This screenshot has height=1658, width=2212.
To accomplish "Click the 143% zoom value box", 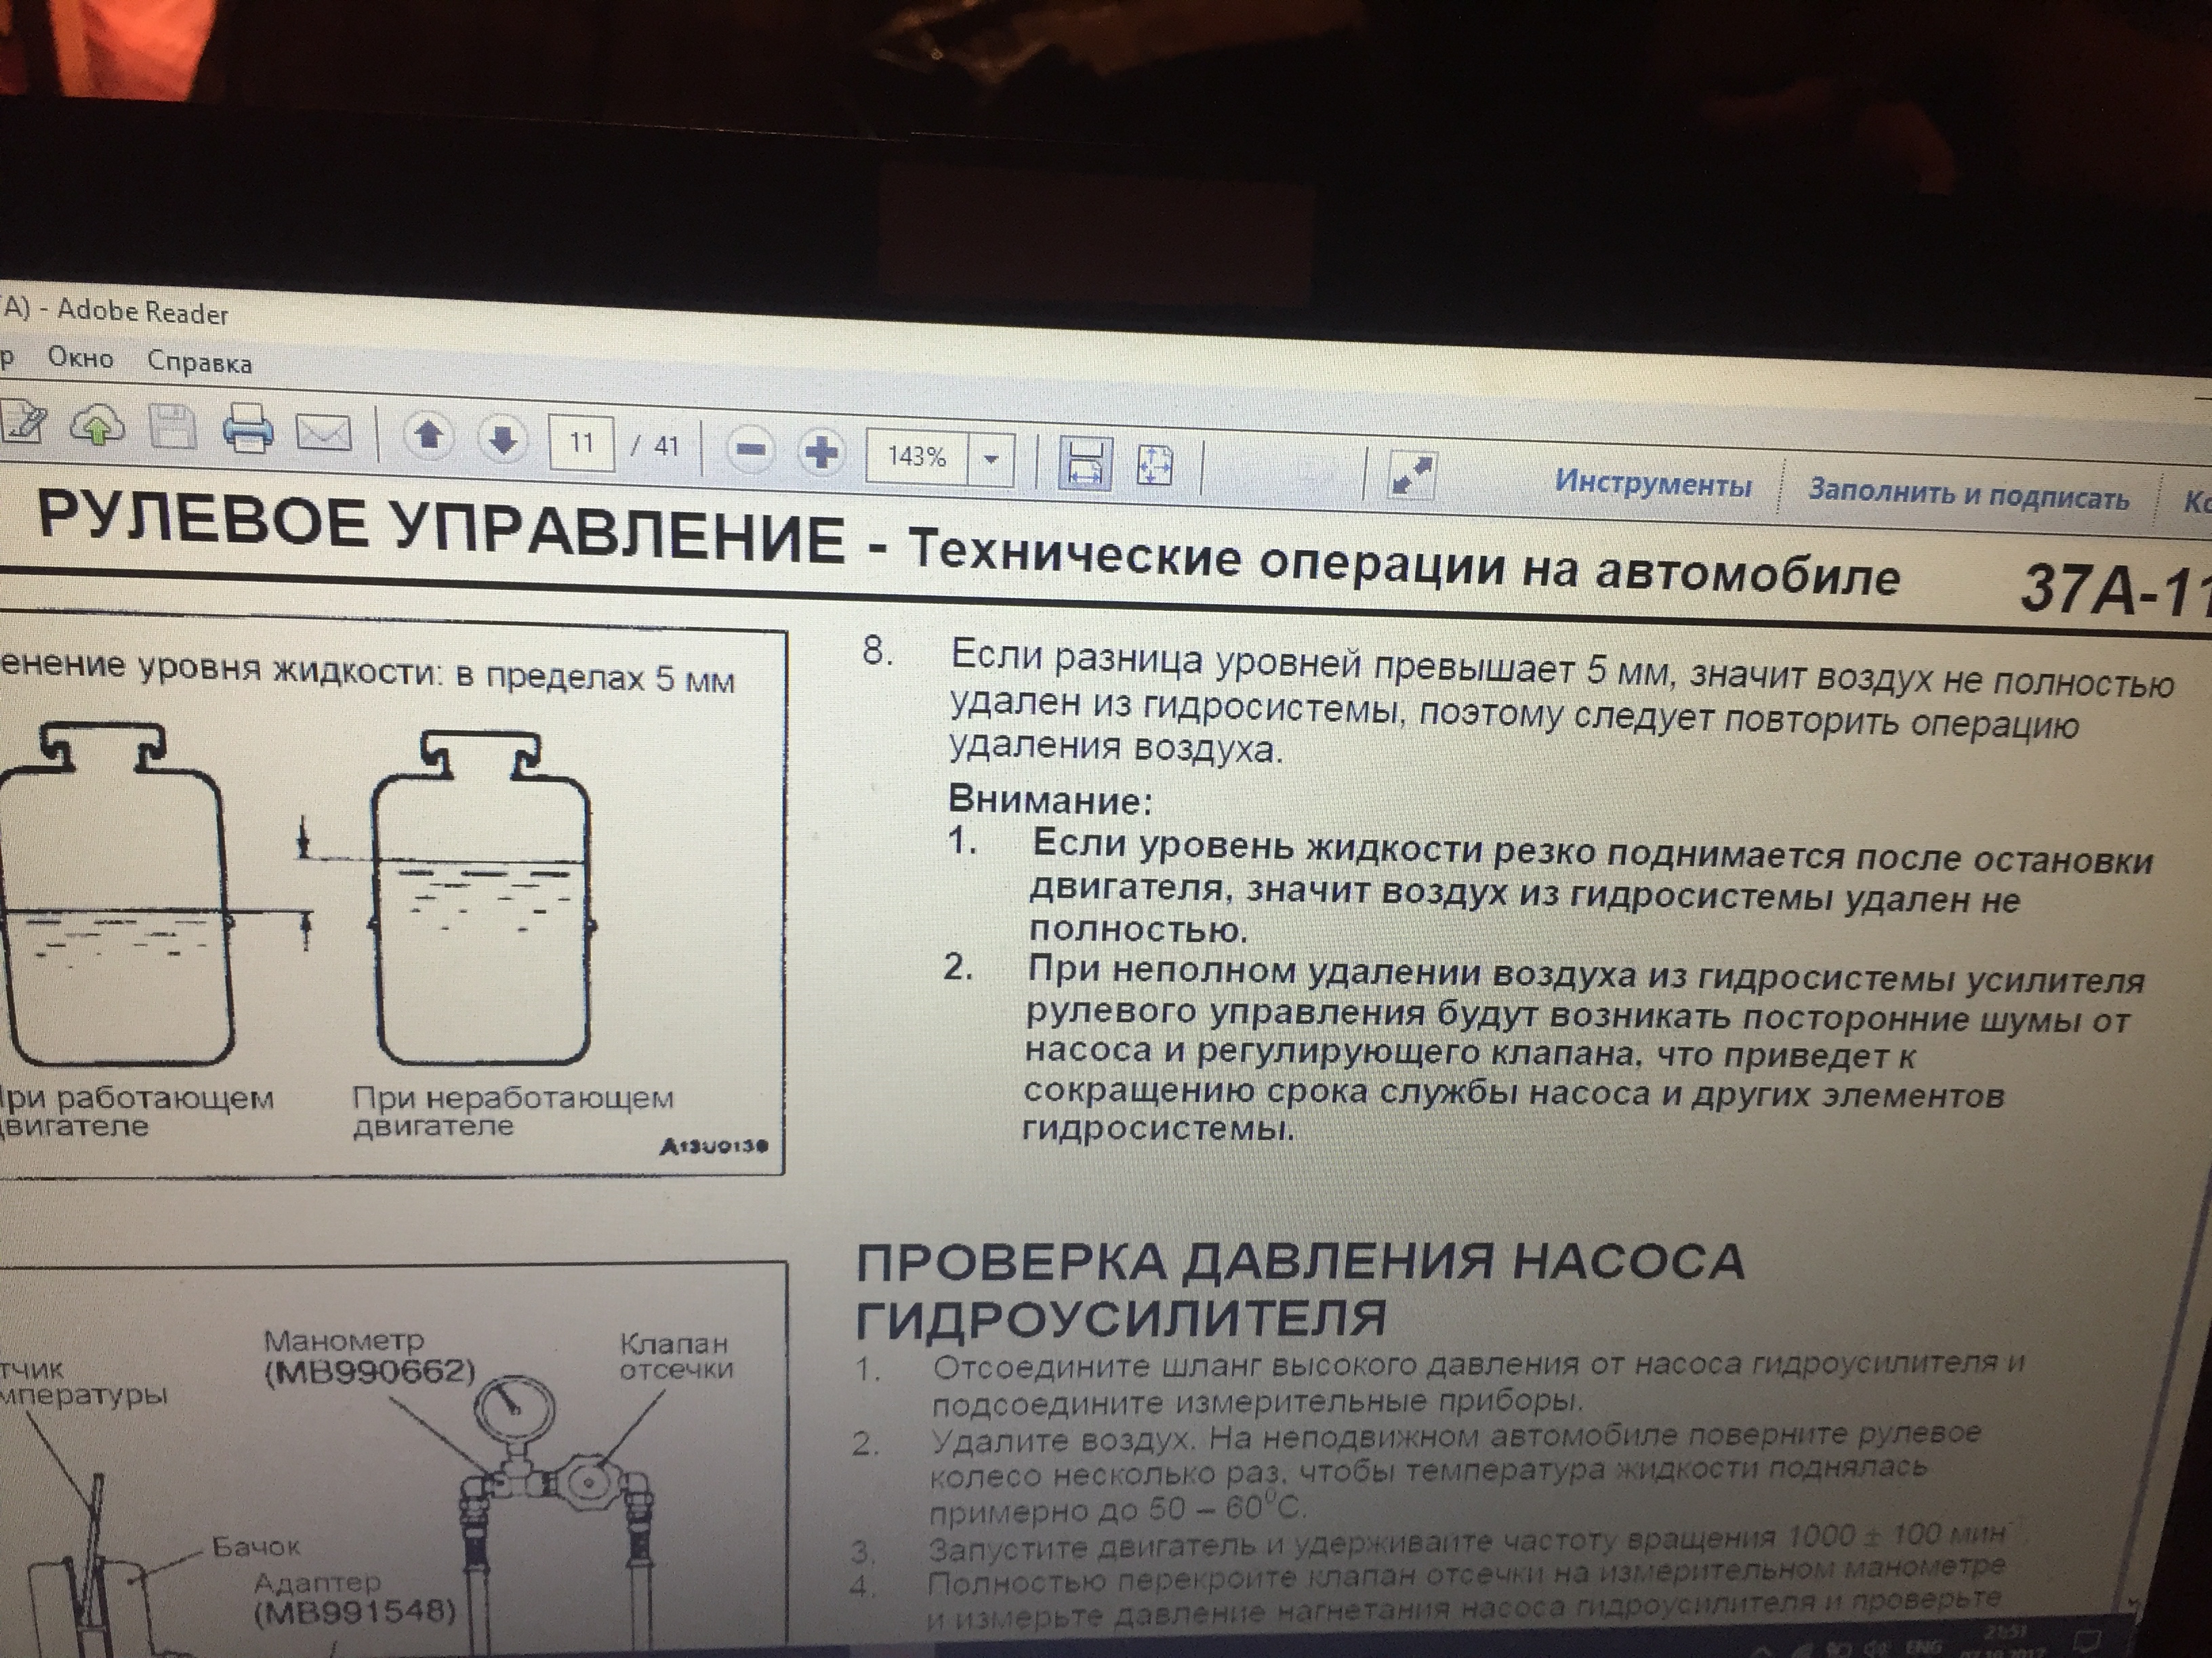I will 917,456.
